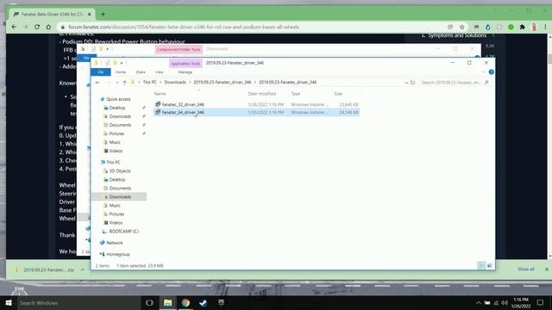
Task: Go back in Chrome browser
Action: 14,27
